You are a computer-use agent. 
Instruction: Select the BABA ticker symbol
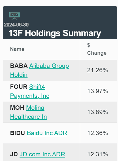pyautogui.click(x=19, y=66)
